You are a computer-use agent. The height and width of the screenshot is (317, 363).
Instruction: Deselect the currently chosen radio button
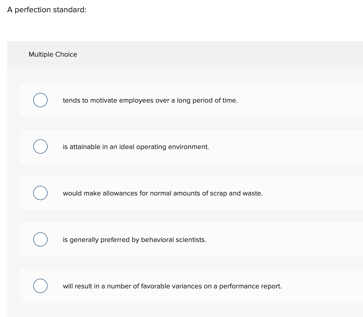[40, 100]
